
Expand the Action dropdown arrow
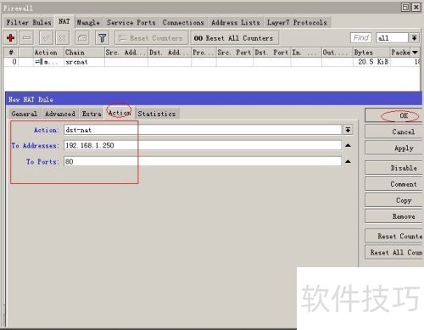(348, 130)
